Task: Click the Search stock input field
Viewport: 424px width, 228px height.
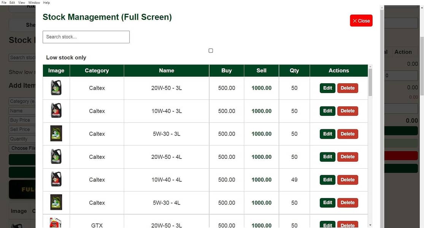Action: (x=86, y=37)
